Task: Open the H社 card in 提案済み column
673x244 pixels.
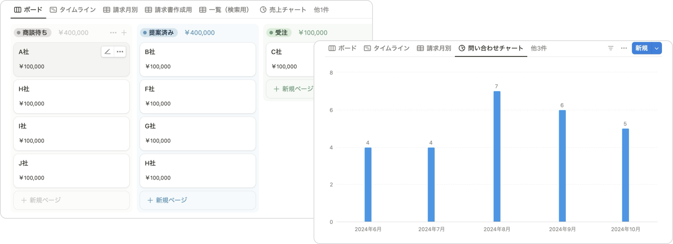Action: [x=198, y=171]
